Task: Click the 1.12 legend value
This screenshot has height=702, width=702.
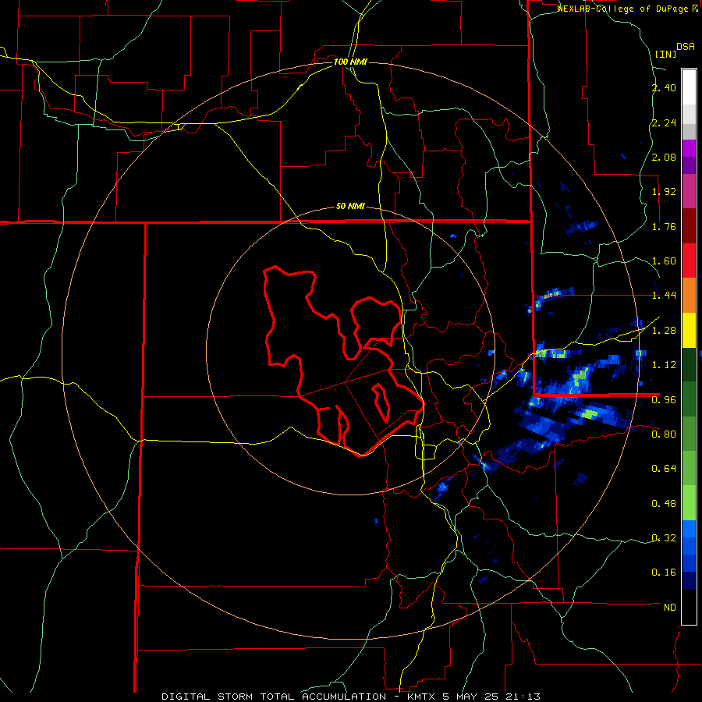Action: point(664,365)
